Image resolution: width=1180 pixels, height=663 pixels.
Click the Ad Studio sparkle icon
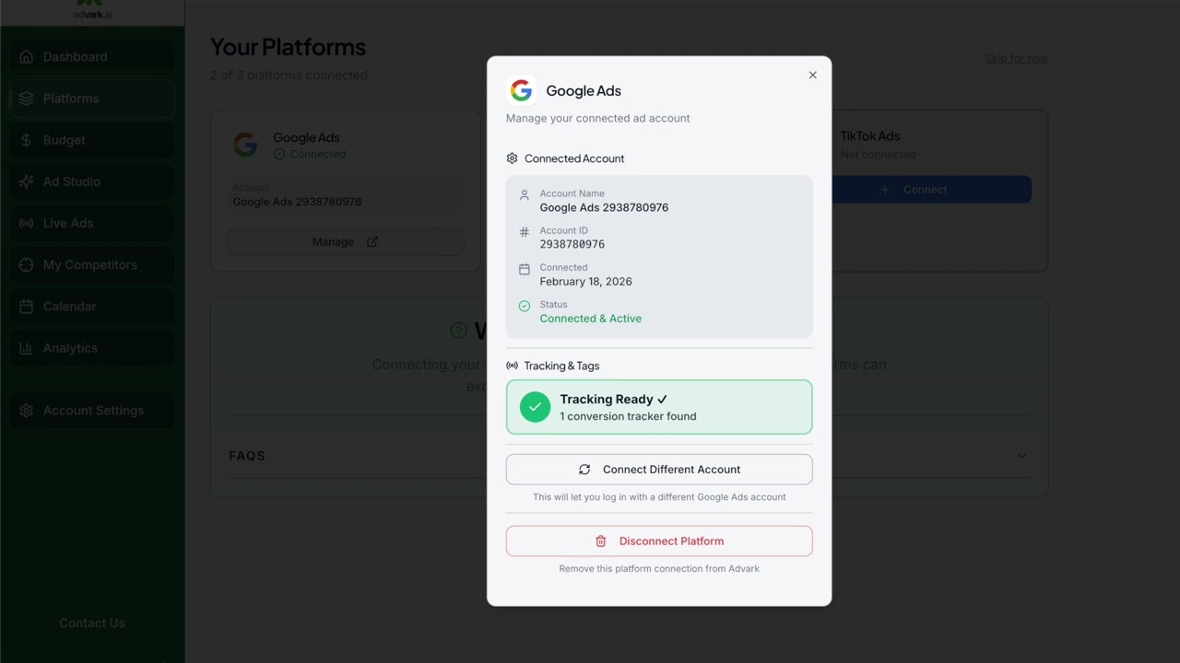click(26, 181)
